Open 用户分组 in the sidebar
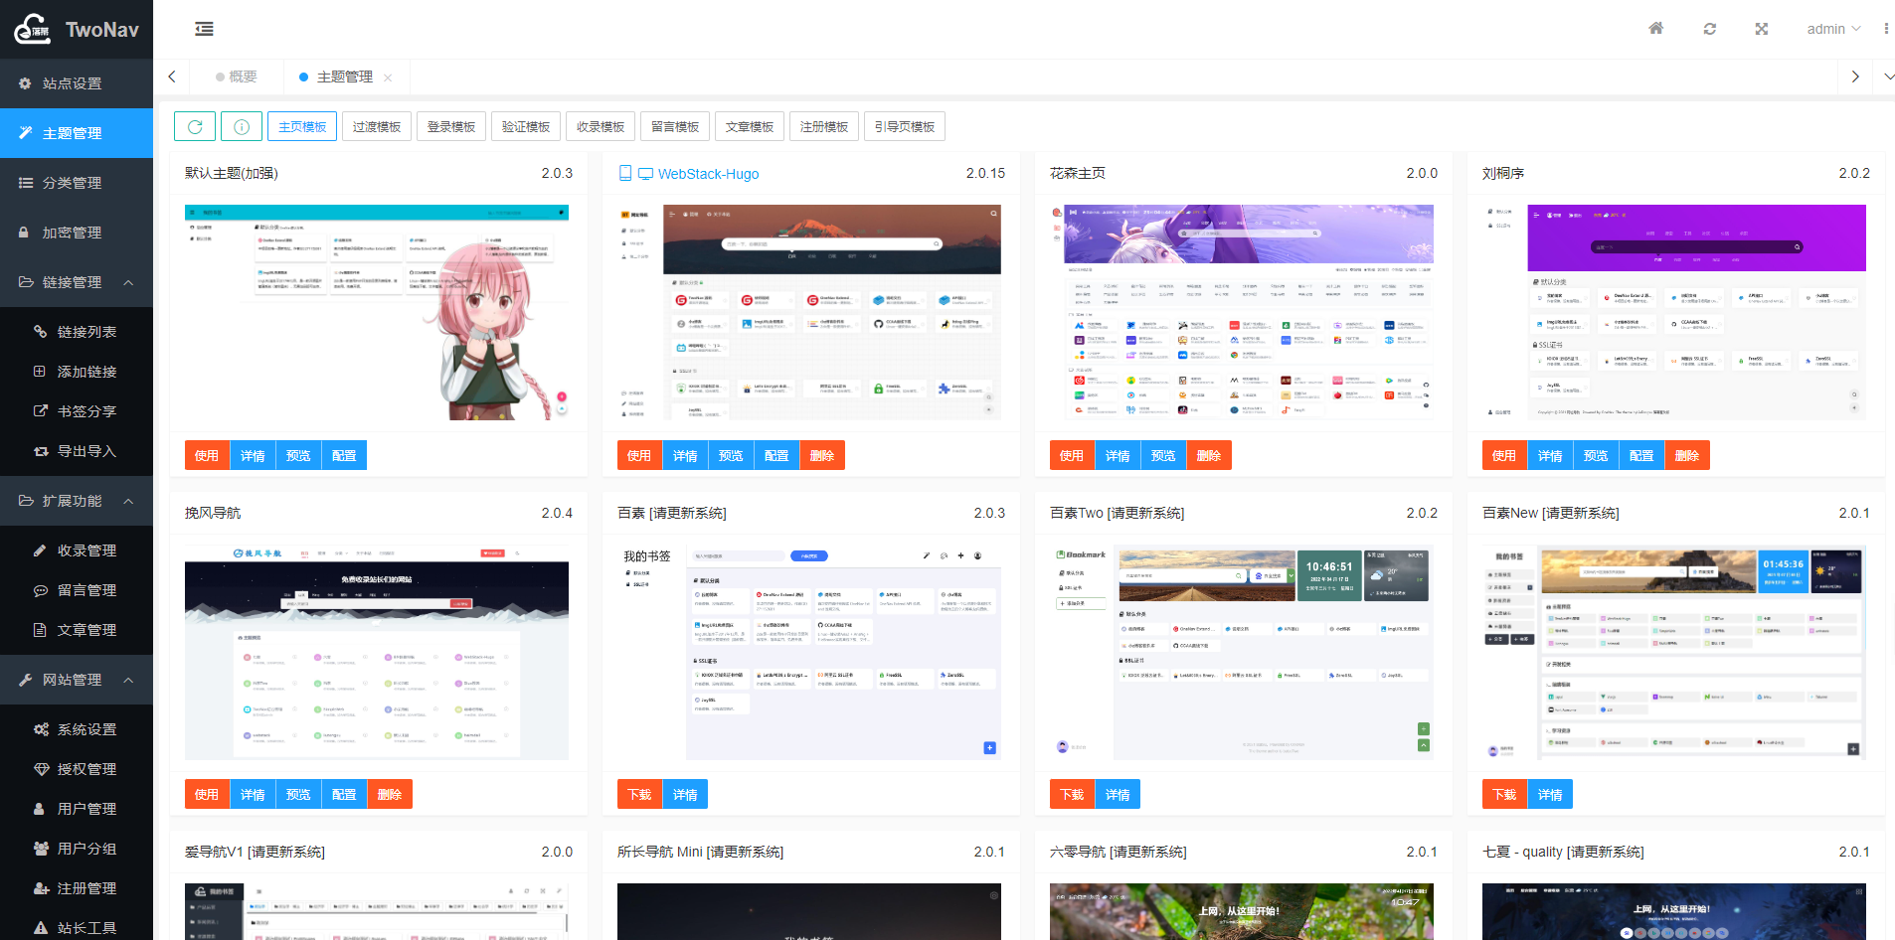The image size is (1895, 940). pos(77,849)
